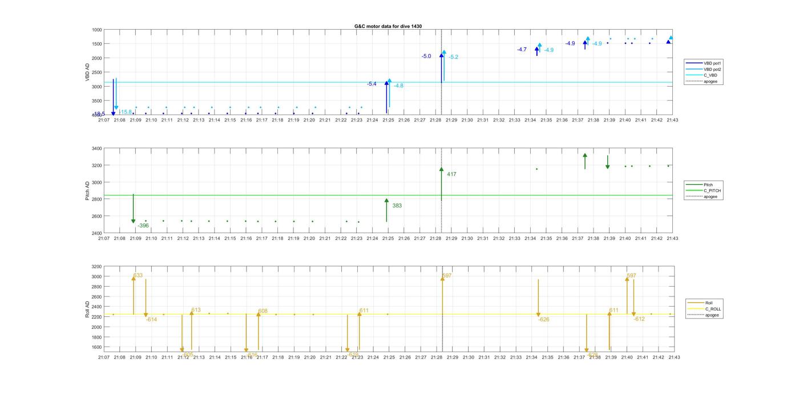Click the green Pitch legend line sample
799x395 pixels.
[x=695, y=185]
